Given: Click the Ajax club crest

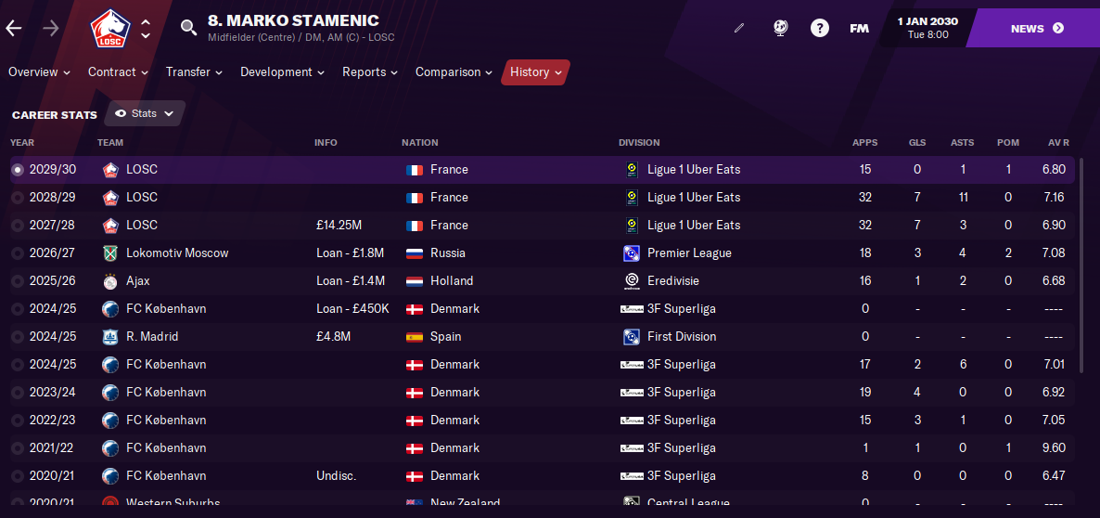Looking at the screenshot, I should tap(111, 280).
